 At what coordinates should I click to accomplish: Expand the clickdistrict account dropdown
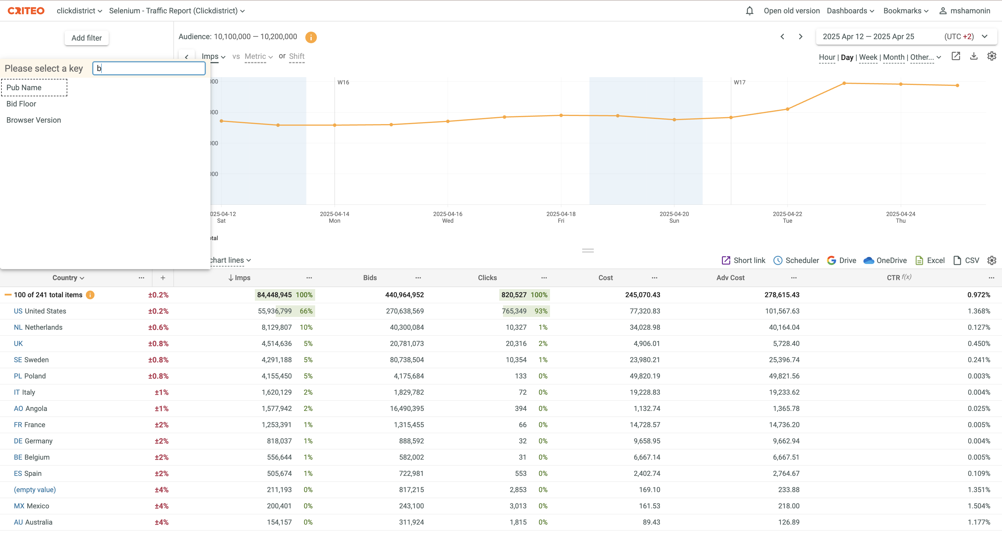click(x=79, y=11)
